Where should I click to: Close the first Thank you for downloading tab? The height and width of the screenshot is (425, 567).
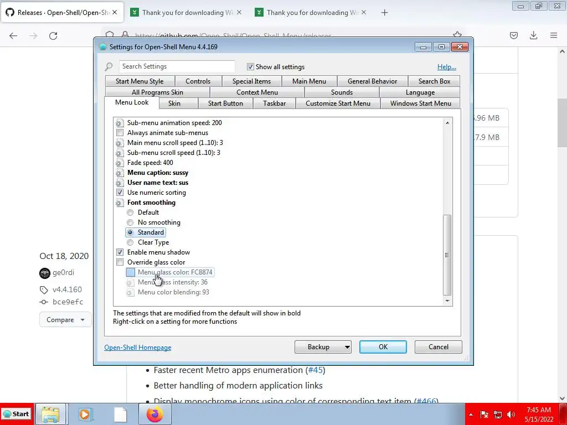(x=239, y=13)
